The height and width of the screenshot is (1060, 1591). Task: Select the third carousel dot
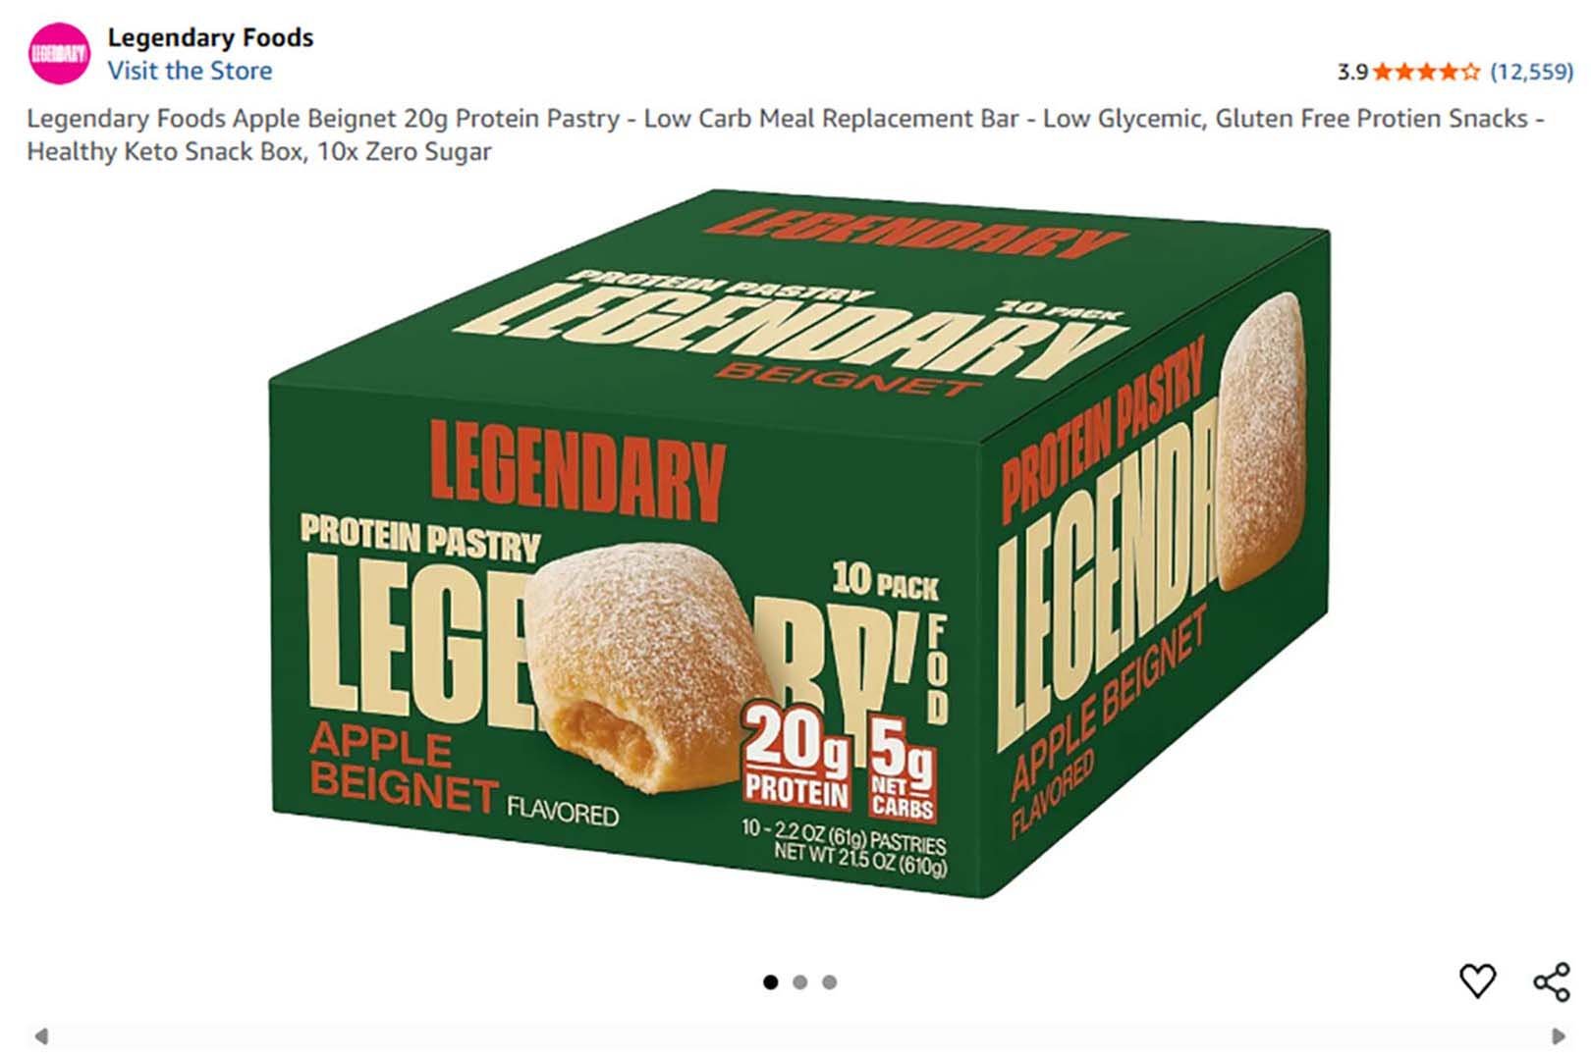830,981
